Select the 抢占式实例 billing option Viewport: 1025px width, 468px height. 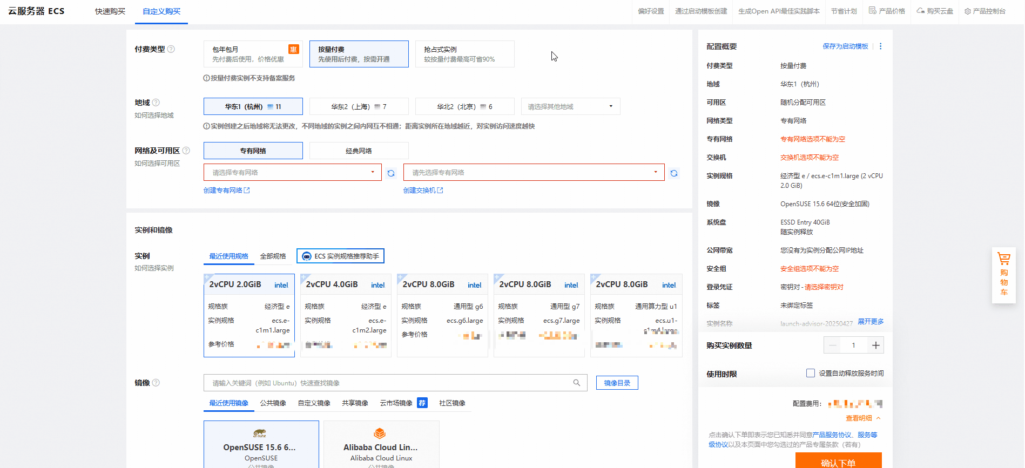(465, 54)
